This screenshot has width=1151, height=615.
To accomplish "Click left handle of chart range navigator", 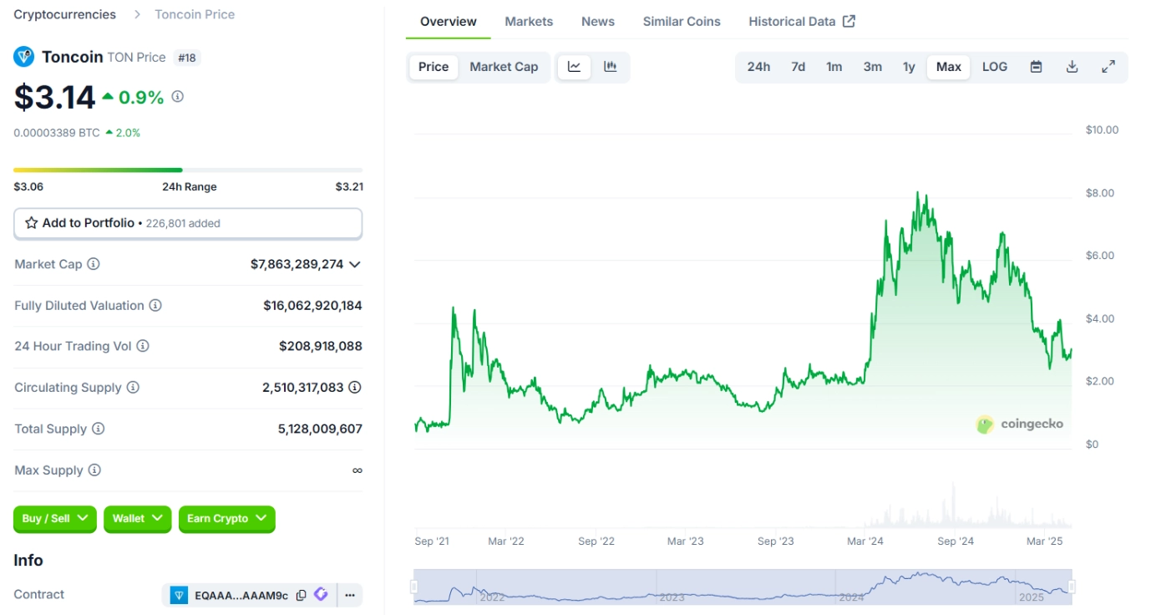I will (x=414, y=587).
